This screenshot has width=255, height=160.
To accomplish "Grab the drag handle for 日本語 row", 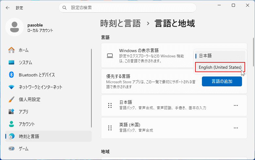I will 110,105.
